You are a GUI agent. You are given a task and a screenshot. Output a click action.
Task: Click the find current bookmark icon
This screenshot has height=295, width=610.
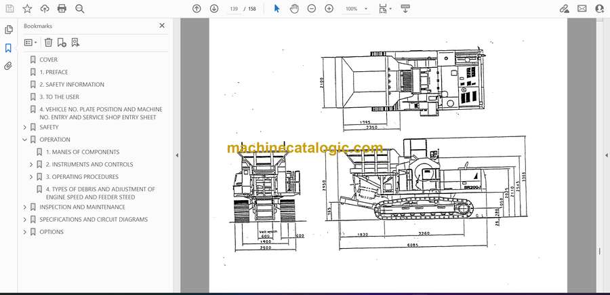click(x=75, y=43)
